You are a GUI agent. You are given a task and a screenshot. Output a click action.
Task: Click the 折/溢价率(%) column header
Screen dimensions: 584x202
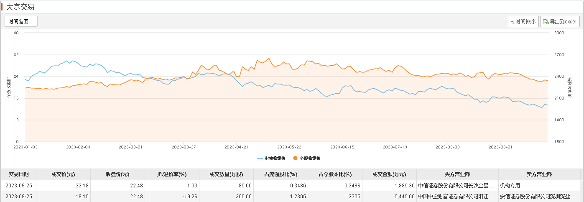pos(171,174)
